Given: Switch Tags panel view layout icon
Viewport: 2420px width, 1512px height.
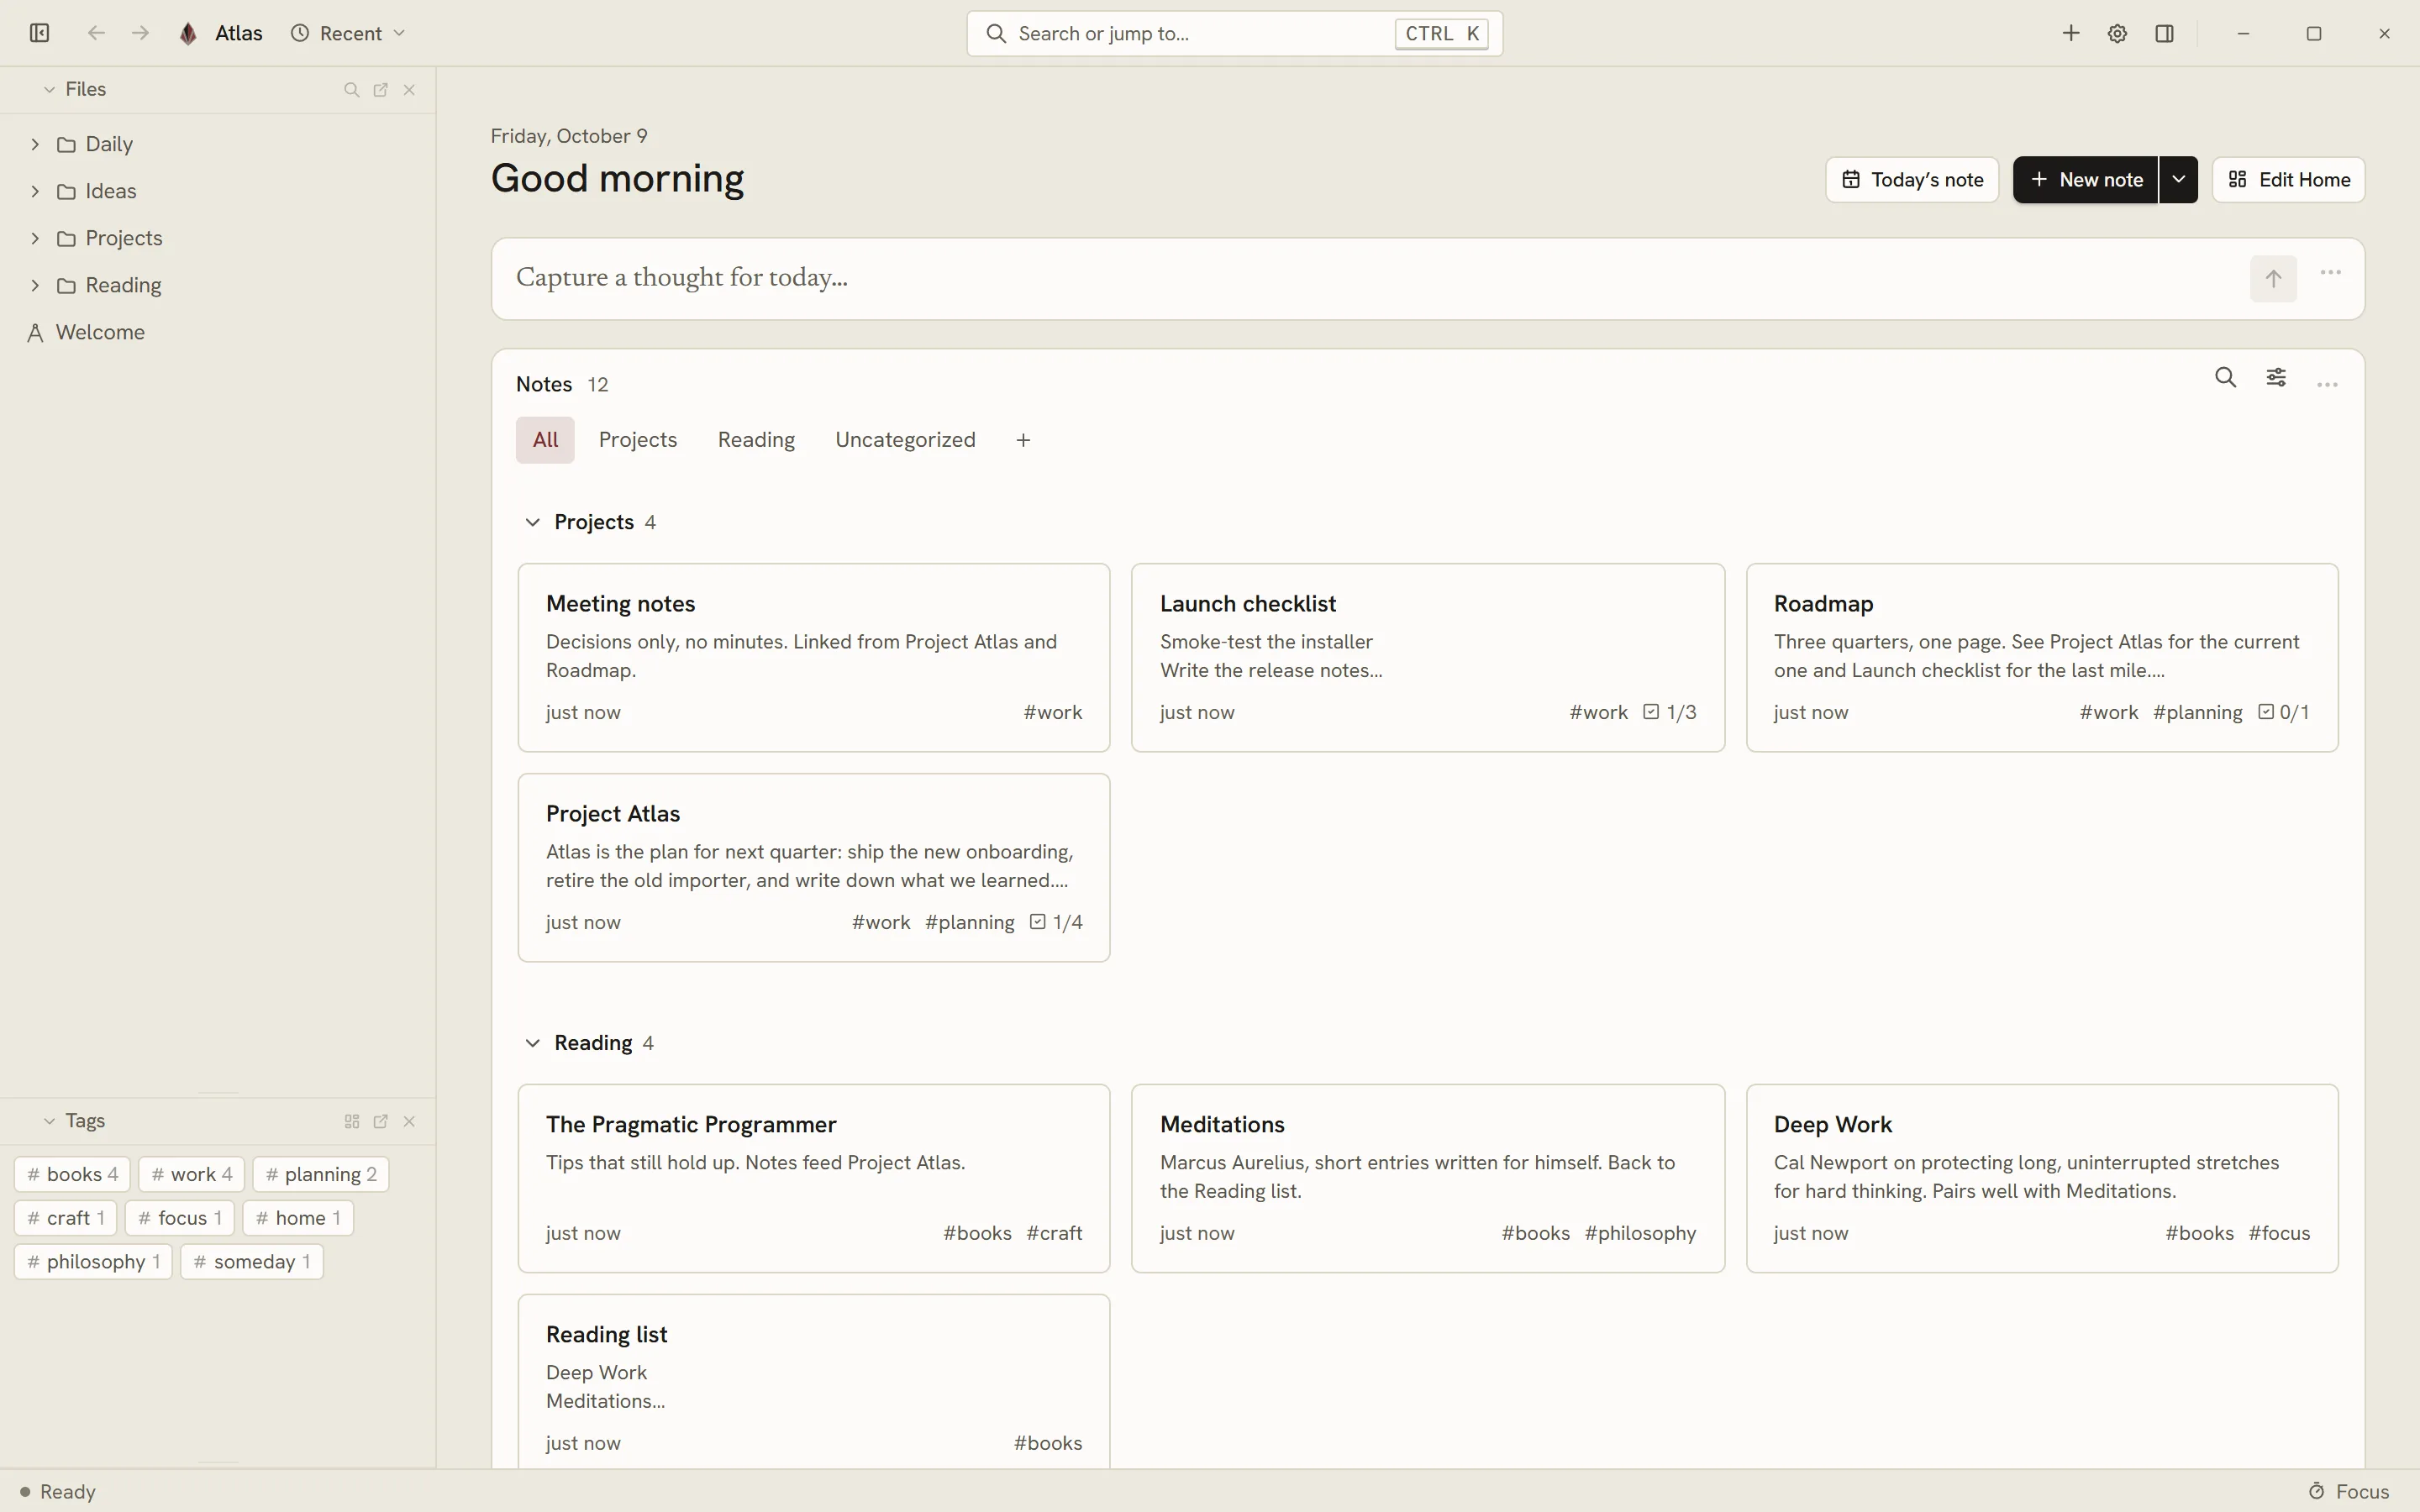Looking at the screenshot, I should [351, 1121].
